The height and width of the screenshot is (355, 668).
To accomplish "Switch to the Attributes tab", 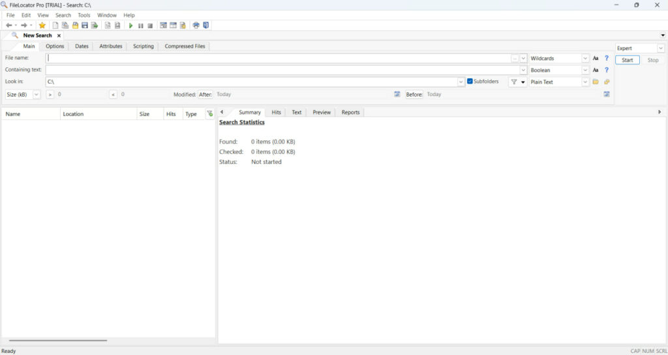I will [x=111, y=46].
